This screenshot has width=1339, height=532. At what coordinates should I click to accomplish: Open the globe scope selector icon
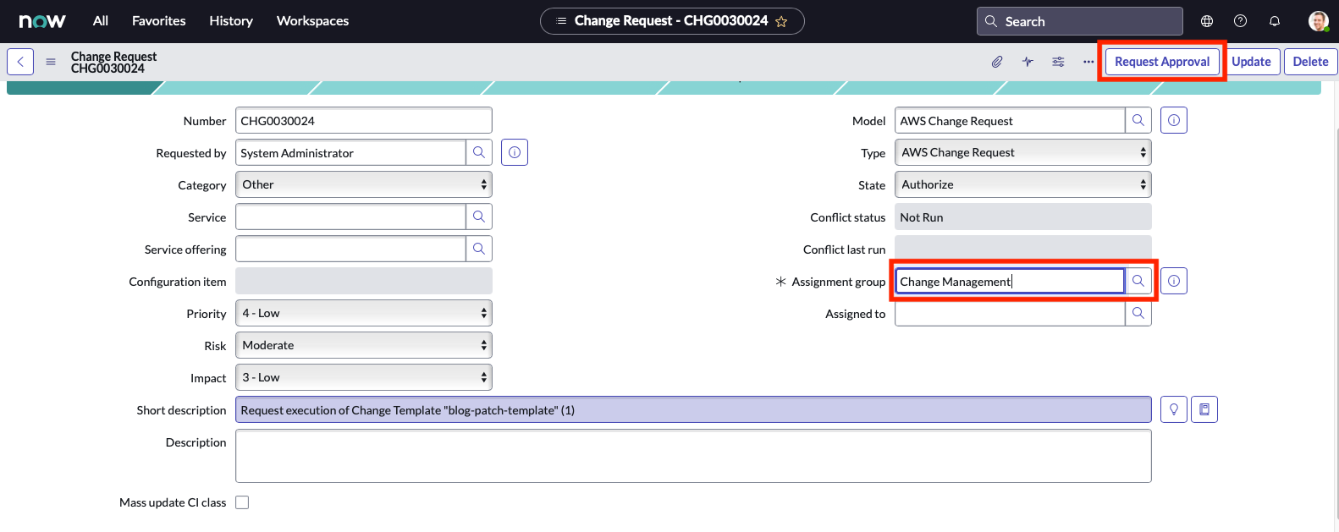point(1207,21)
